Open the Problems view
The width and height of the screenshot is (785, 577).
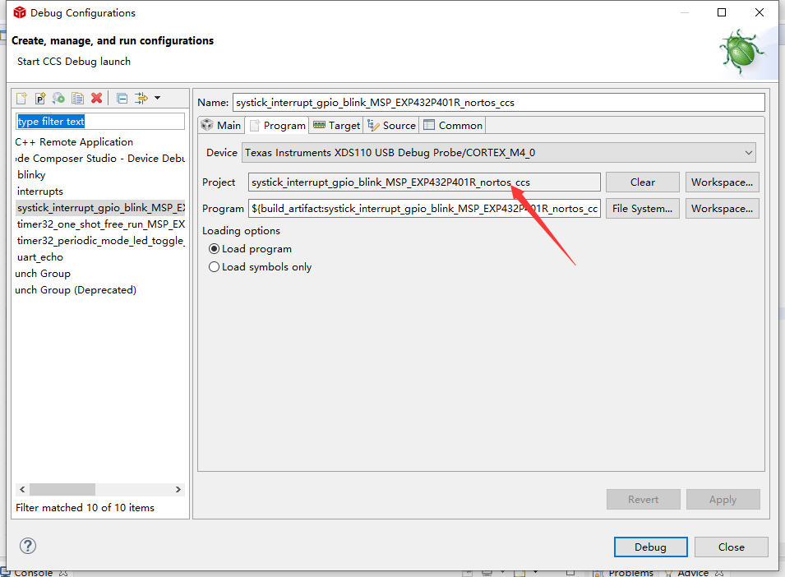point(632,572)
